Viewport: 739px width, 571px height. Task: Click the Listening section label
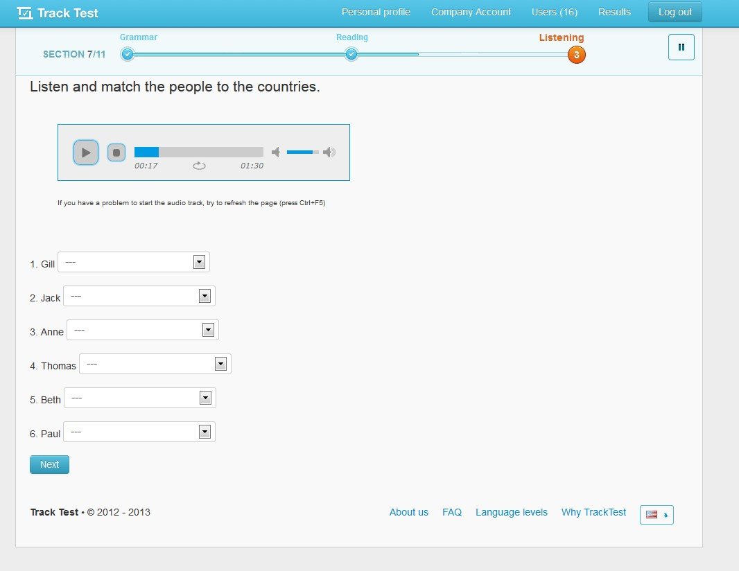(x=562, y=37)
